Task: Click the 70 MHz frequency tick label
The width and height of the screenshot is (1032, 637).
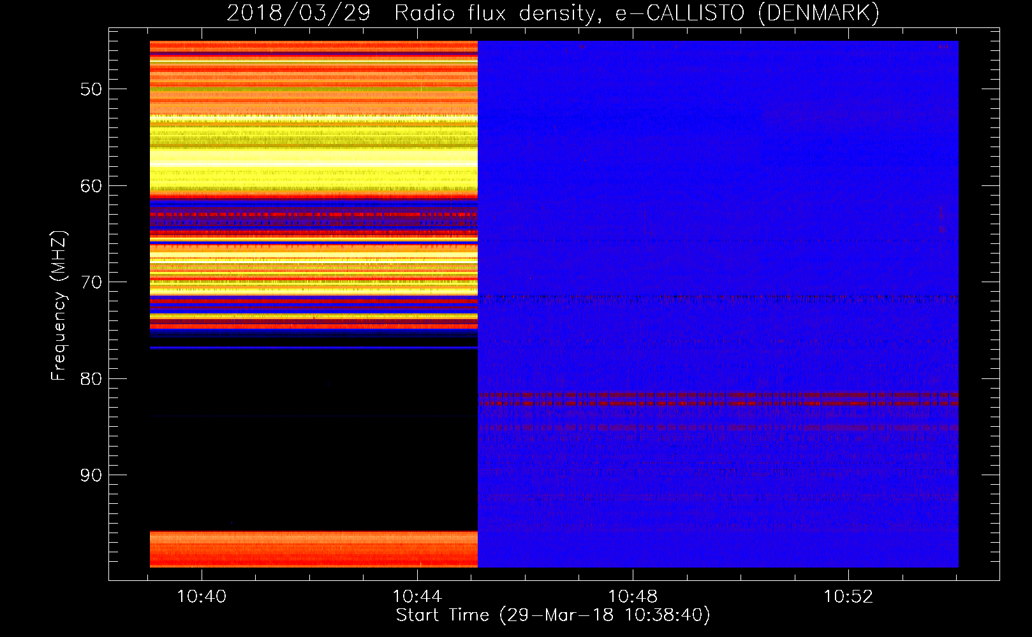Action: pos(91,282)
